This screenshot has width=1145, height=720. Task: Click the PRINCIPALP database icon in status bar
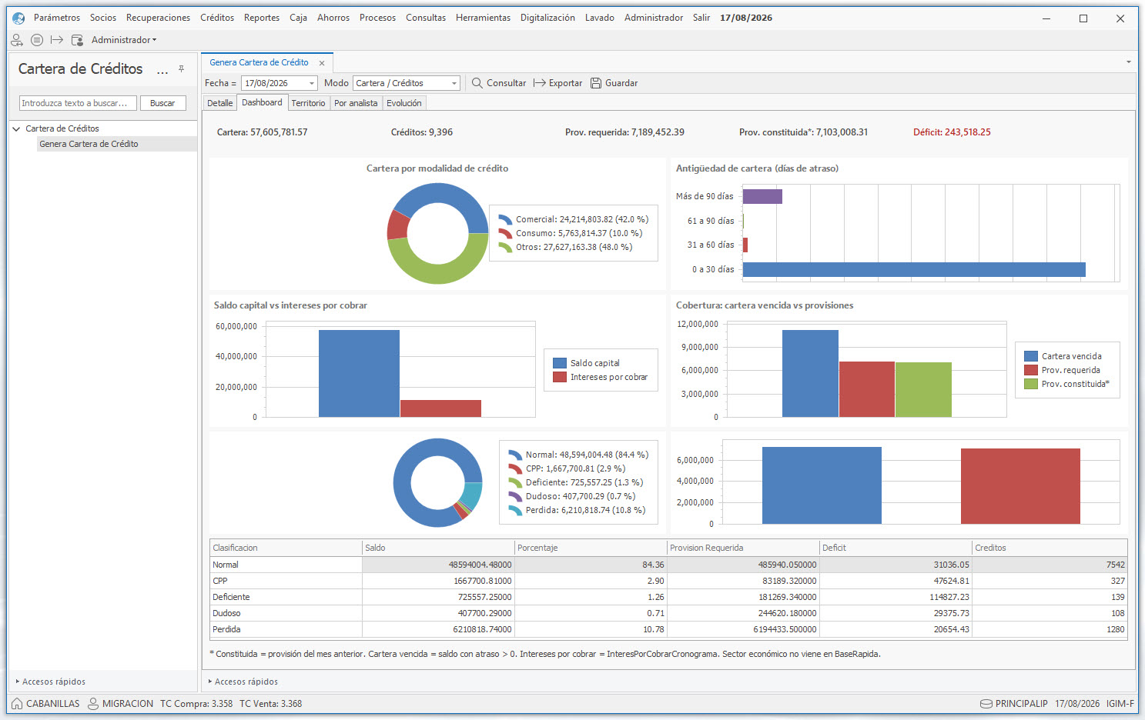[986, 704]
